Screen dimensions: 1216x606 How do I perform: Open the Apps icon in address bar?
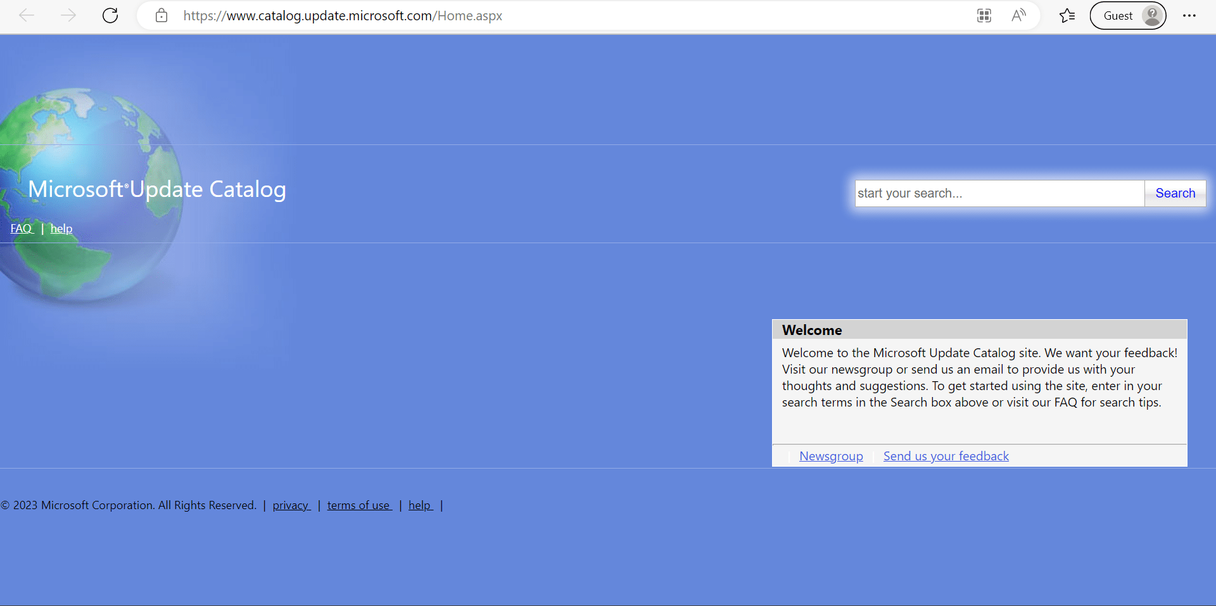pos(984,16)
